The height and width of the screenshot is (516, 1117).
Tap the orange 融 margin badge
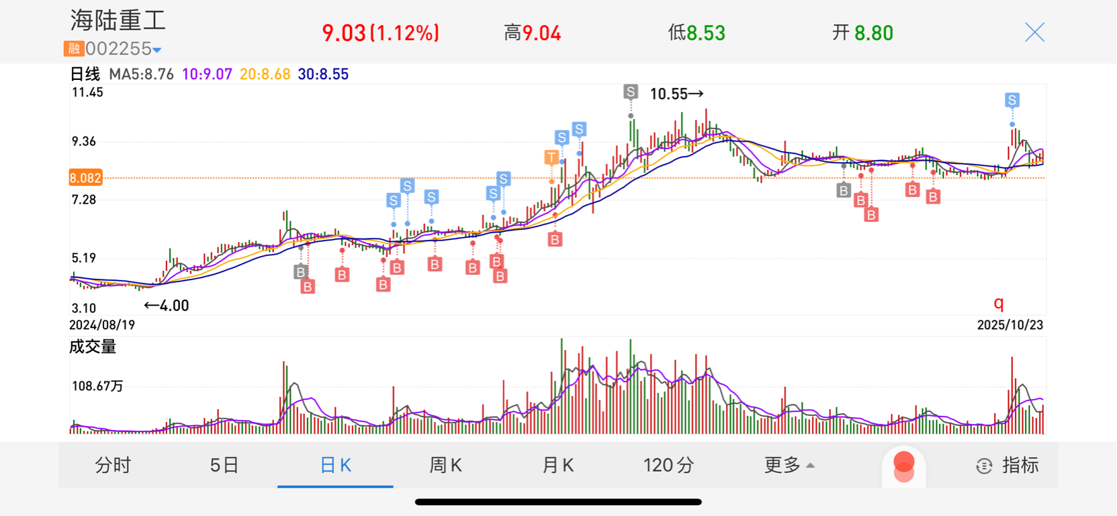[74, 48]
